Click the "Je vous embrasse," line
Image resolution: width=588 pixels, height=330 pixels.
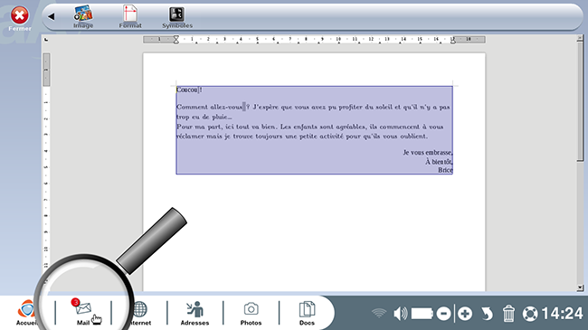click(428, 152)
